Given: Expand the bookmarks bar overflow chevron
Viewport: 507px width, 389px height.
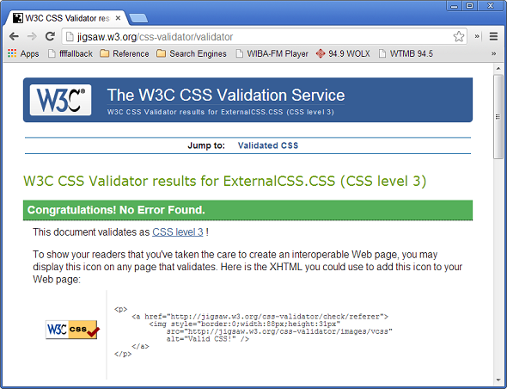Looking at the screenshot, I should coord(493,53).
